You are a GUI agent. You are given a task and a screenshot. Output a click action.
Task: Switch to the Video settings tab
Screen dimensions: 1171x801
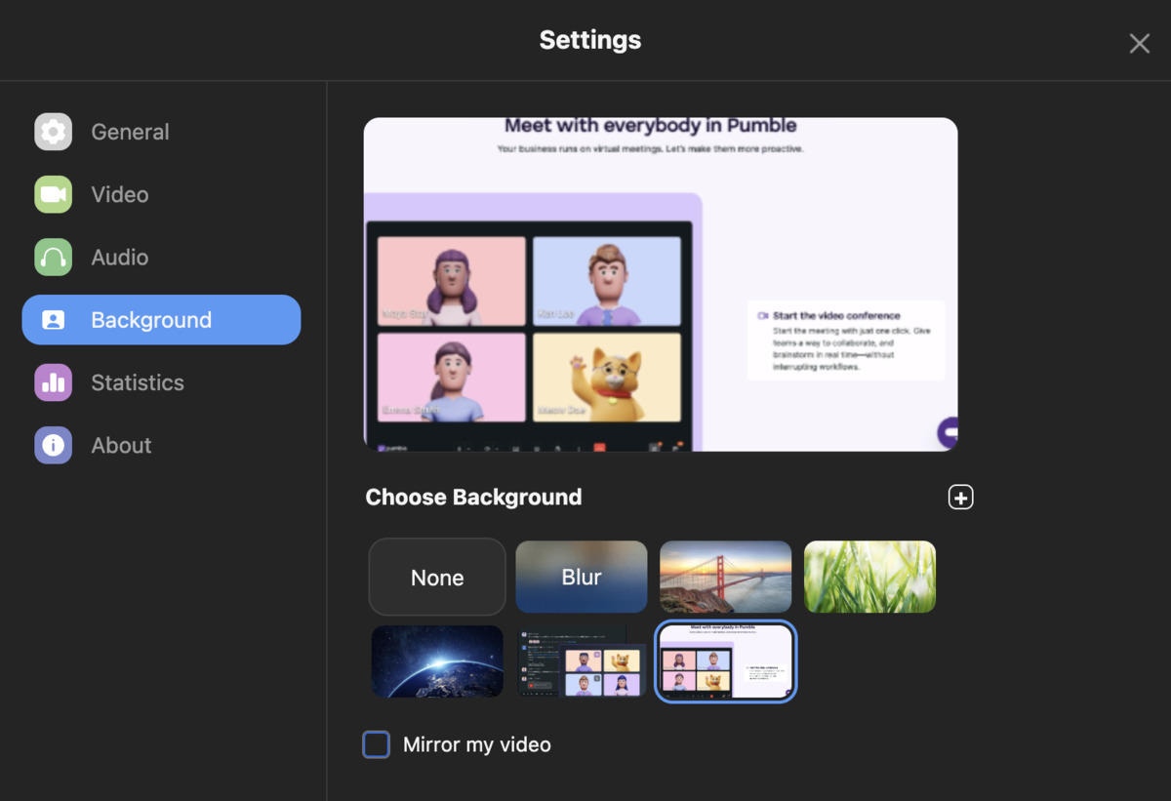(161, 194)
